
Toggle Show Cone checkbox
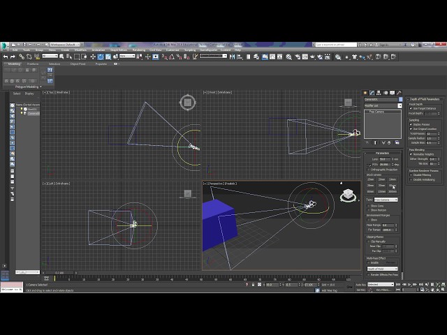pos(369,206)
